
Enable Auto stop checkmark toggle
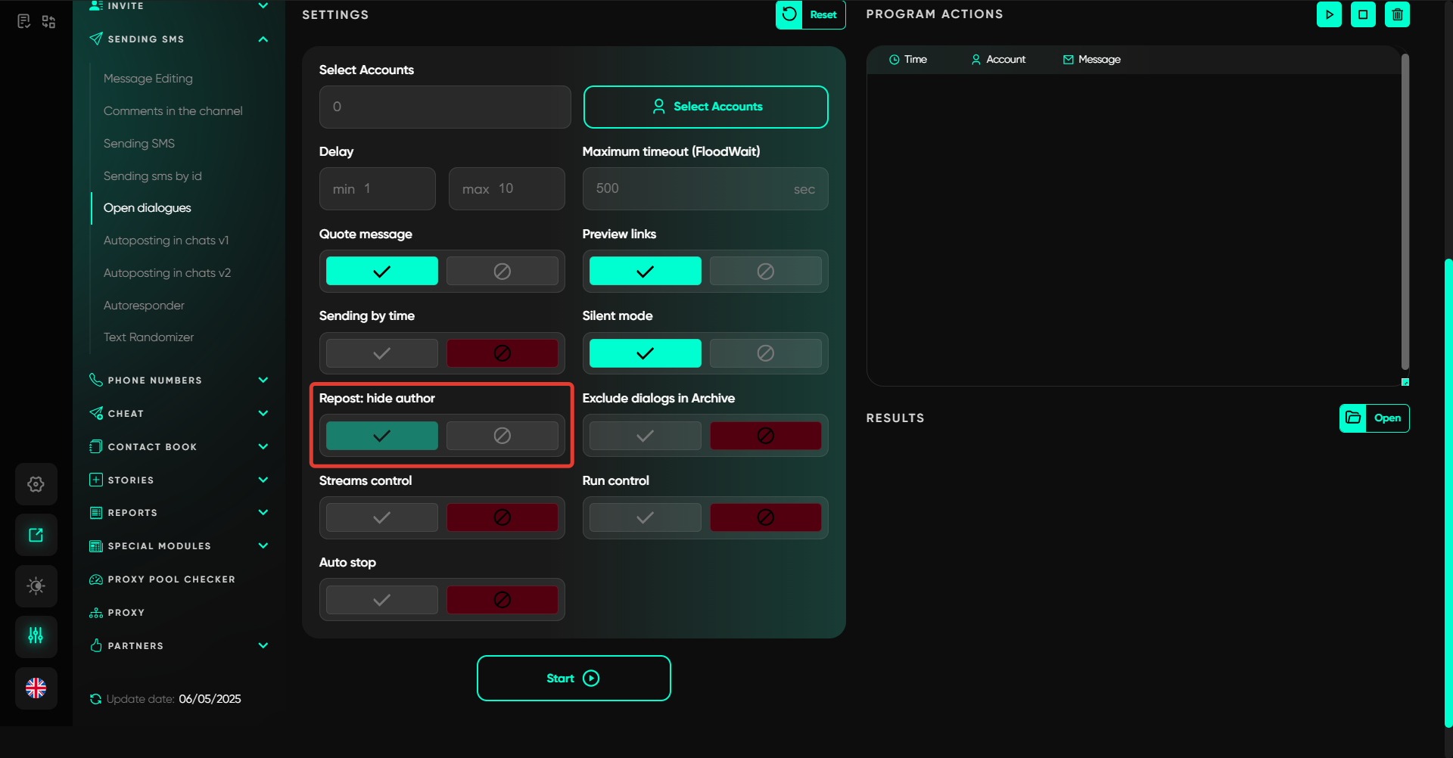click(x=381, y=600)
